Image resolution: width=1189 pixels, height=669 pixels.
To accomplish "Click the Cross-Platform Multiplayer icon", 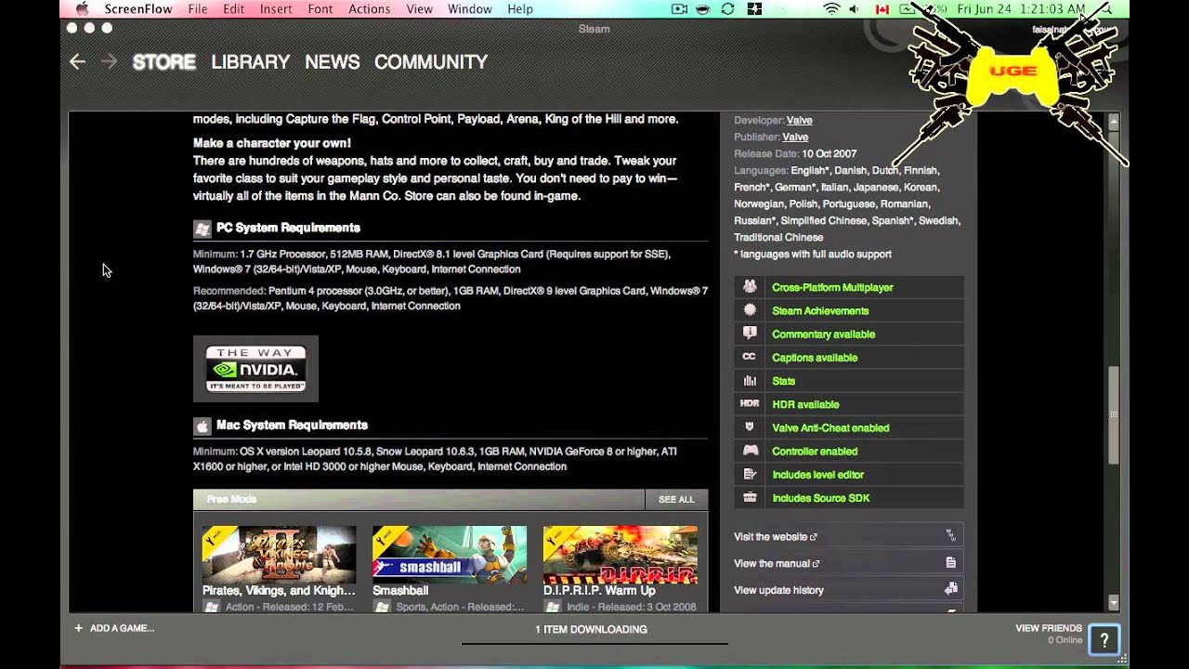I will 750,287.
